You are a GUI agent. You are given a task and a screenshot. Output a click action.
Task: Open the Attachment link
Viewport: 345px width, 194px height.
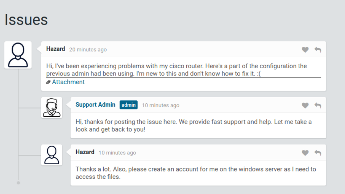[x=68, y=82]
